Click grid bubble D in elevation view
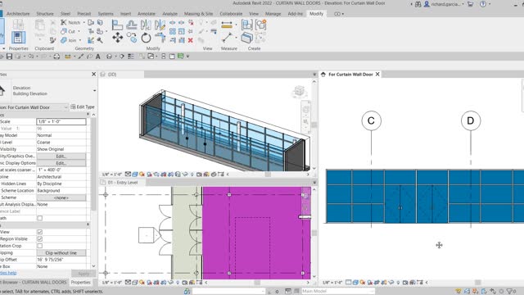The width and height of the screenshot is (524, 295). click(471, 120)
